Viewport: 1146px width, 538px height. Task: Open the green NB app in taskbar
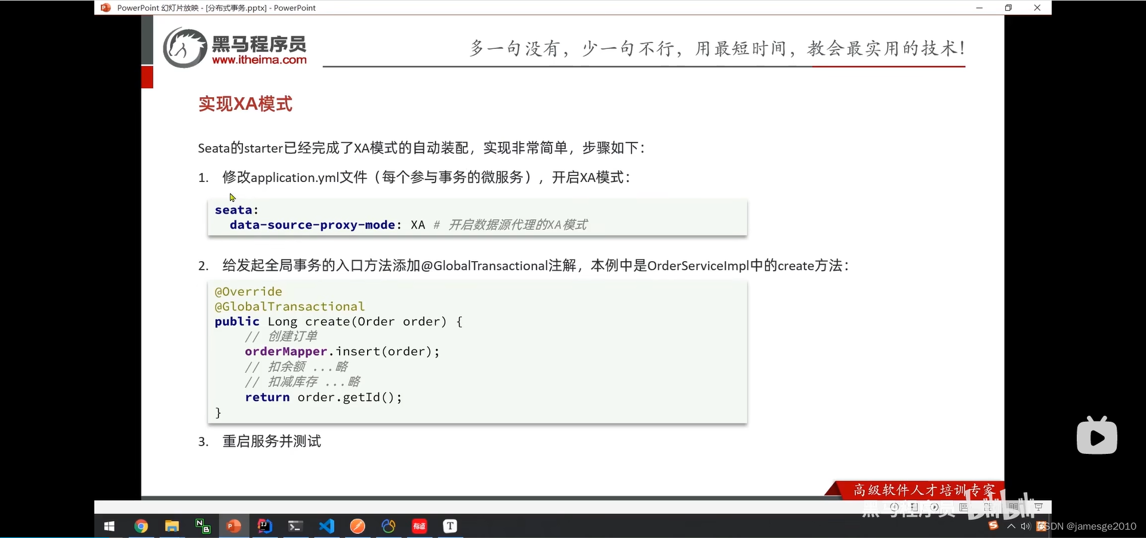click(203, 526)
